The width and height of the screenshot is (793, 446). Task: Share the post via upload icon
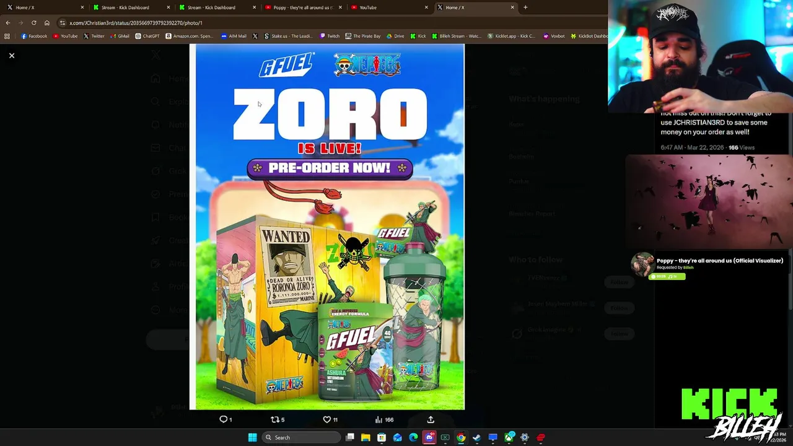(431, 419)
